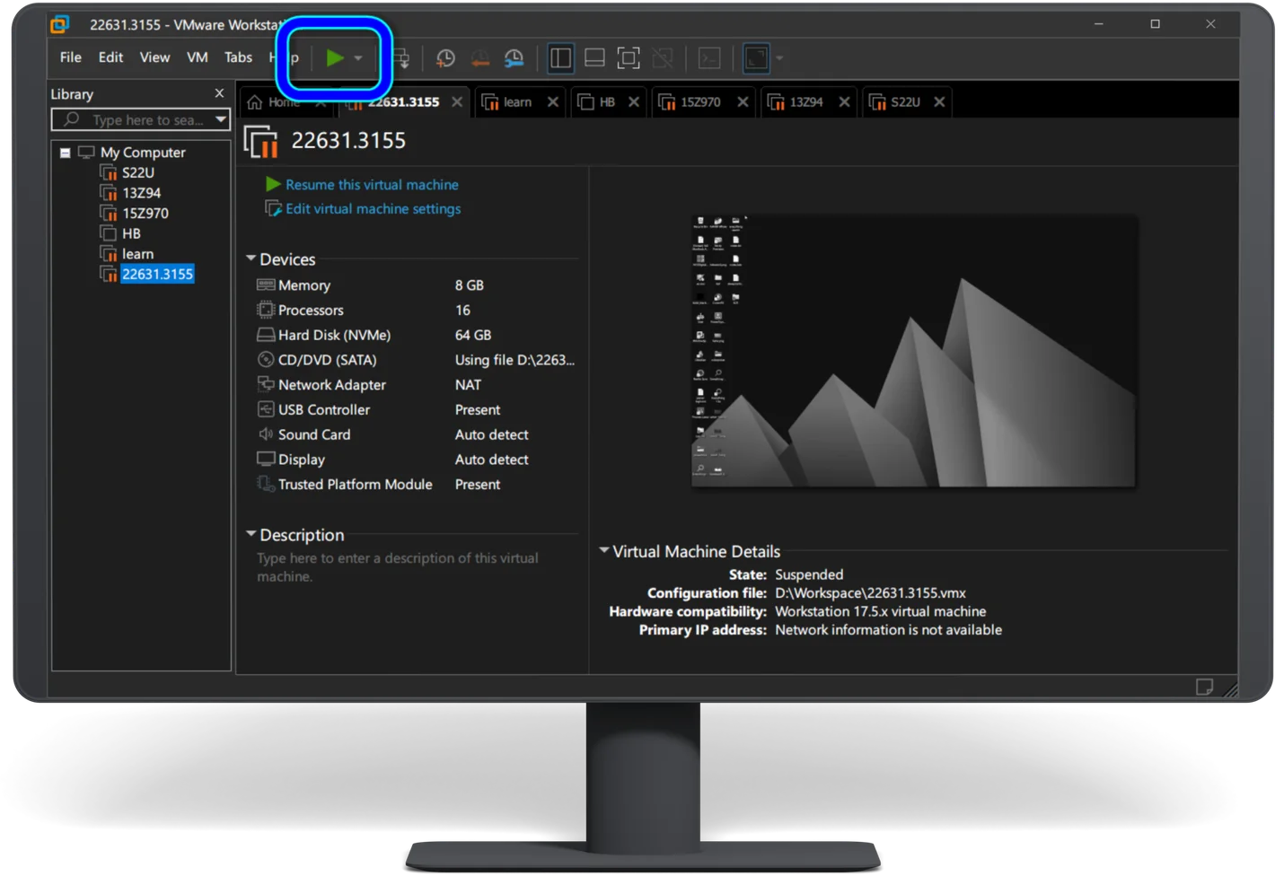
Task: Collapse the Virtual Machine Details section
Action: (604, 550)
